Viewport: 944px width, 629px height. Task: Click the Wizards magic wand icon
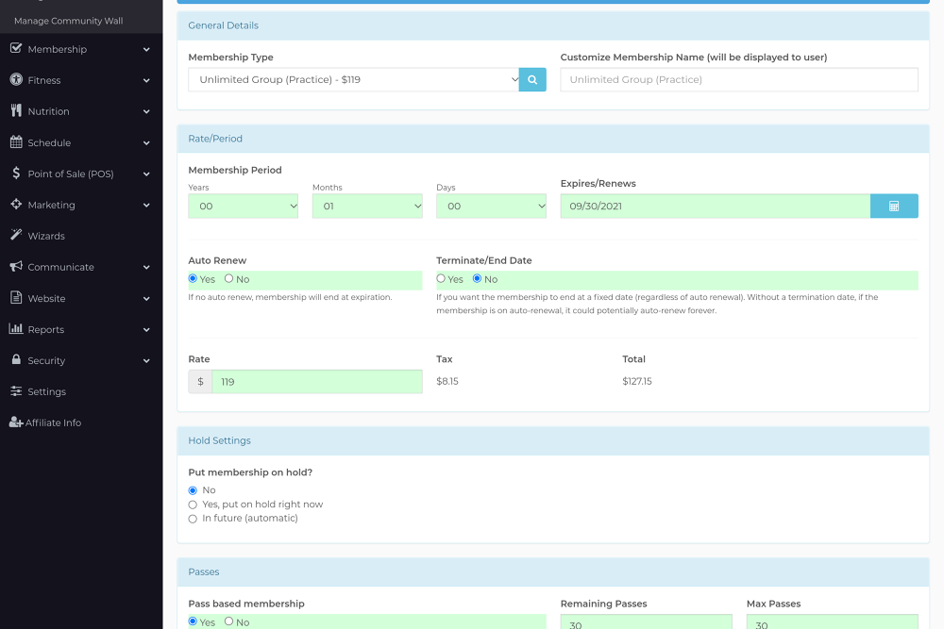click(x=16, y=235)
